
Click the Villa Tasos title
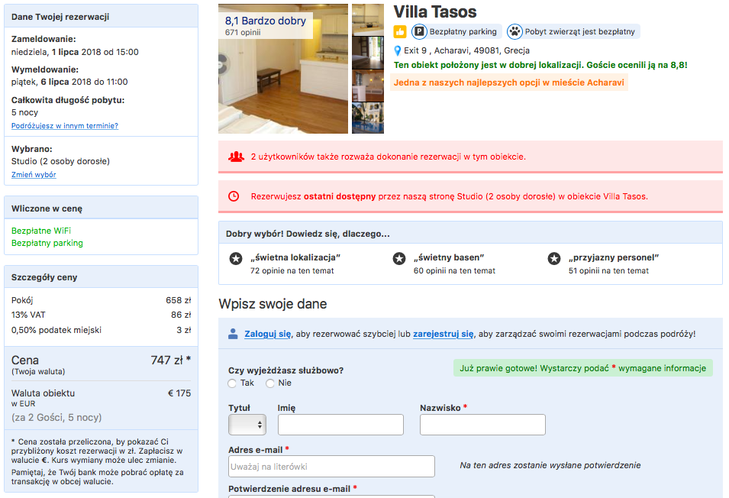click(434, 11)
